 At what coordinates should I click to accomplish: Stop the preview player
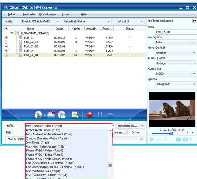166,139
